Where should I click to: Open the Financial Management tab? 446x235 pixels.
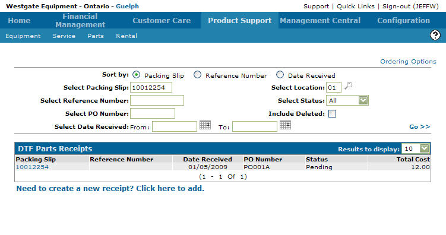tap(80, 20)
